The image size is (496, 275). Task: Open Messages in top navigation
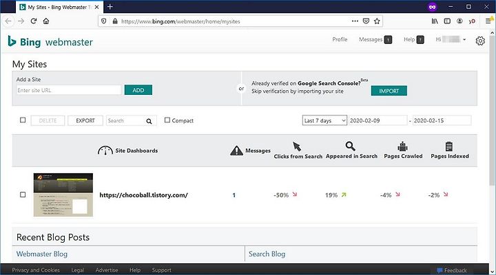click(x=375, y=39)
